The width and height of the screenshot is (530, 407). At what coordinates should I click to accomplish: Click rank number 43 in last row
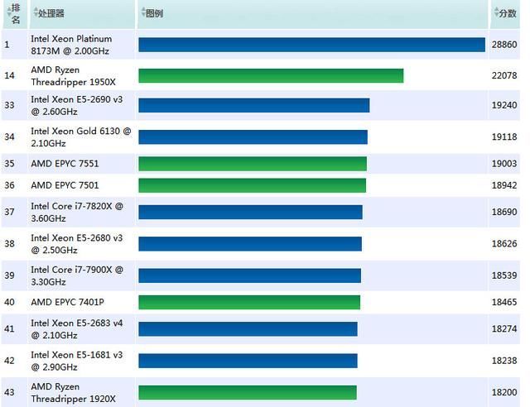[10, 392]
